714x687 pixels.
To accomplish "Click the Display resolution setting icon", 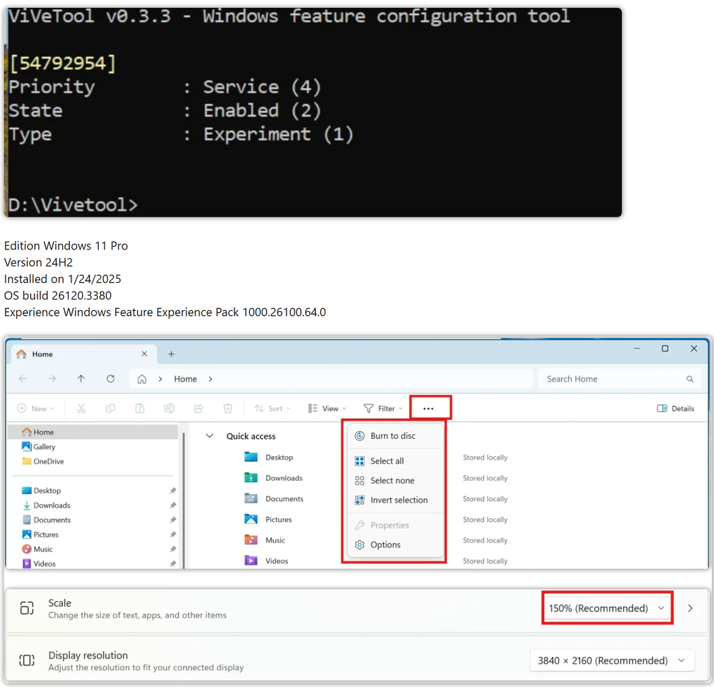I will click(x=27, y=660).
